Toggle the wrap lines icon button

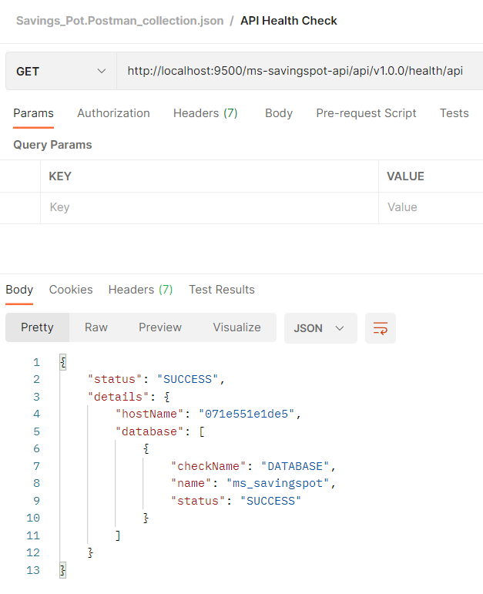pos(381,328)
